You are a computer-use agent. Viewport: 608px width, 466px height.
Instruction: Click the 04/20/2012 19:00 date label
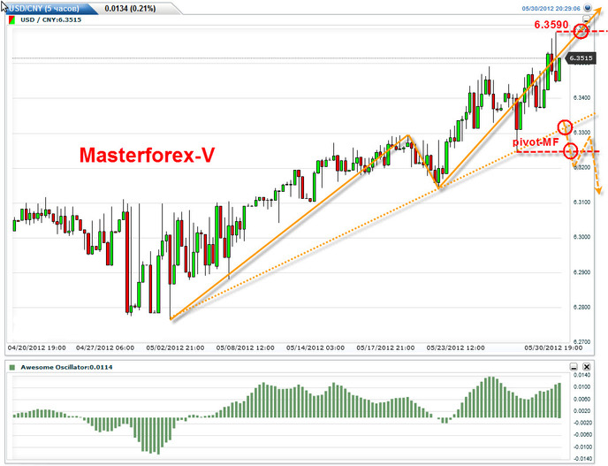click(37, 348)
